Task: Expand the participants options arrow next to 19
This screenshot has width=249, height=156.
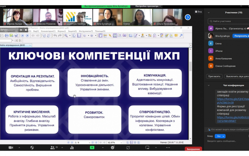Action: [62, 148]
